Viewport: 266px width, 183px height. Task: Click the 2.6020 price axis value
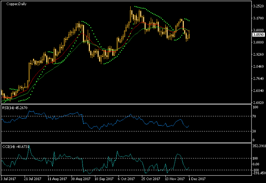coord(258,103)
